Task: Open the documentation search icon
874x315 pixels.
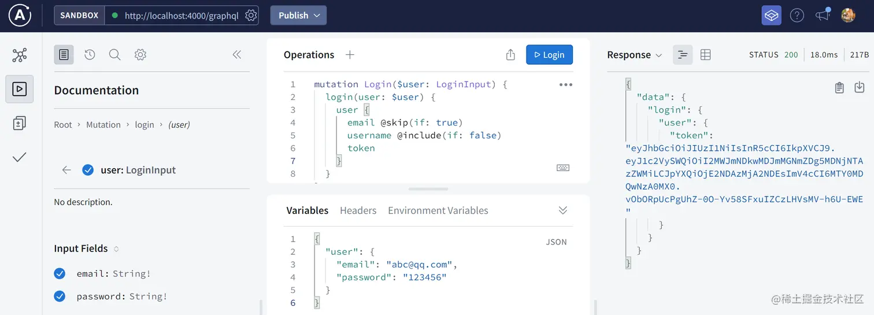Action: (114, 55)
